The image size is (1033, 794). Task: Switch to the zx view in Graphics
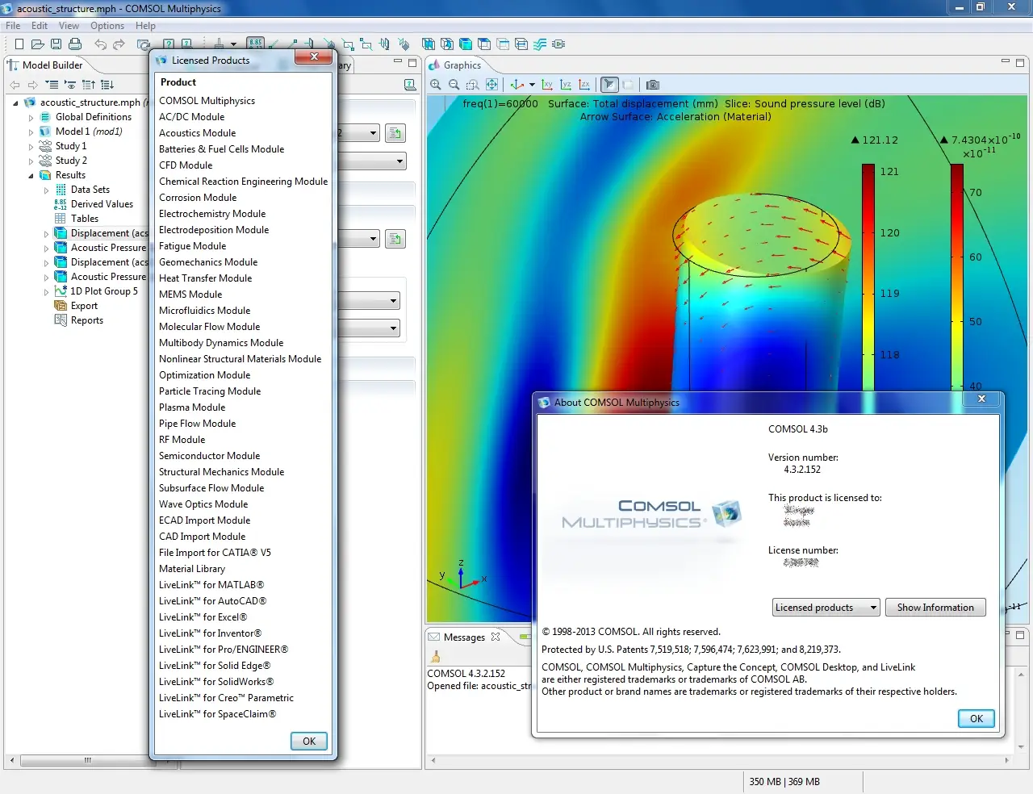[x=584, y=85]
